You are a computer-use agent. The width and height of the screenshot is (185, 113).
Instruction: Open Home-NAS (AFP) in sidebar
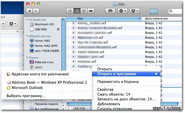(x=44, y=46)
